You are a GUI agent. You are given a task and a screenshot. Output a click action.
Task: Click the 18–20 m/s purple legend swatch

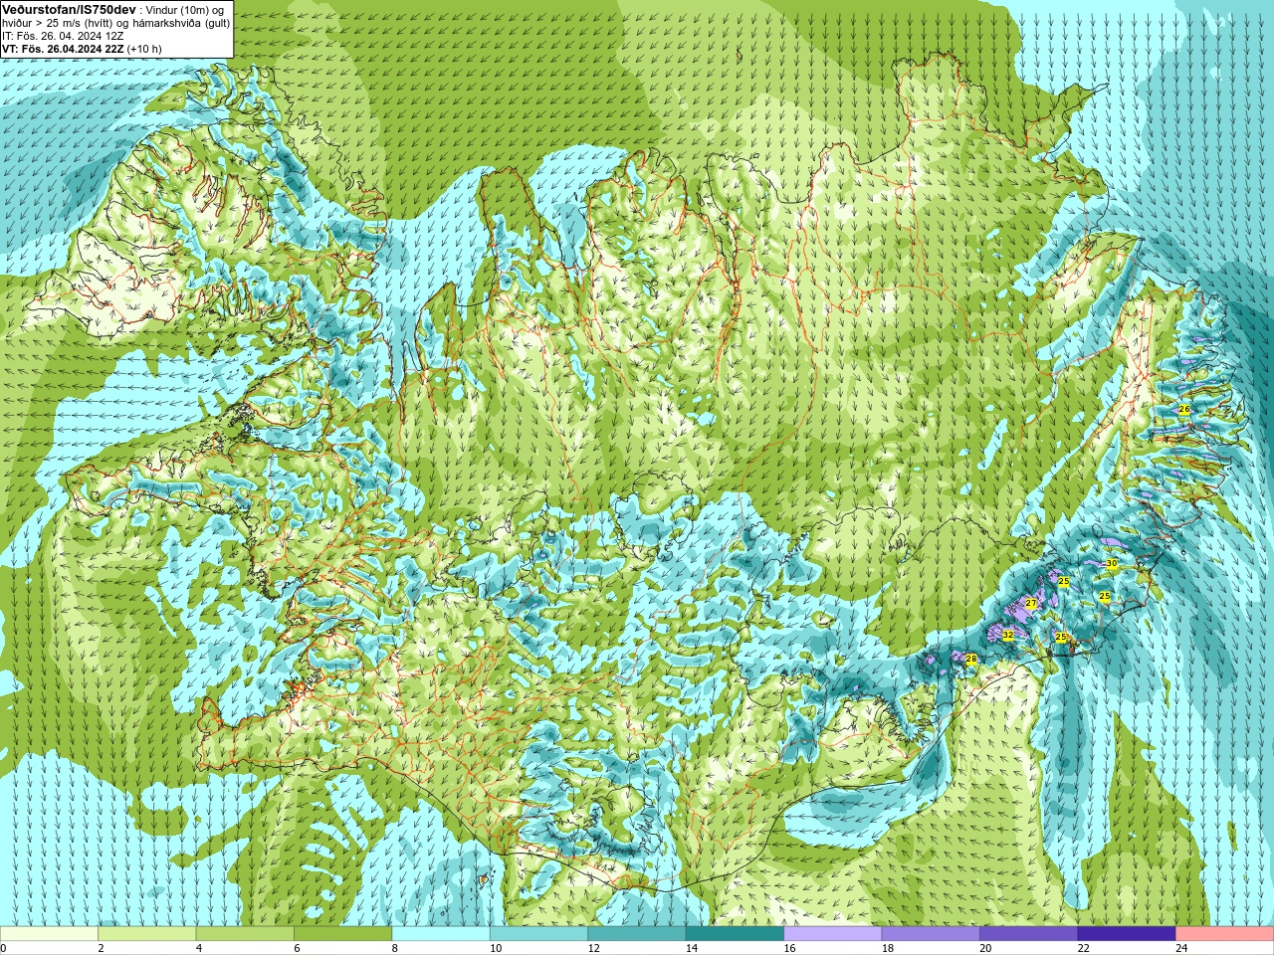pyautogui.click(x=931, y=934)
